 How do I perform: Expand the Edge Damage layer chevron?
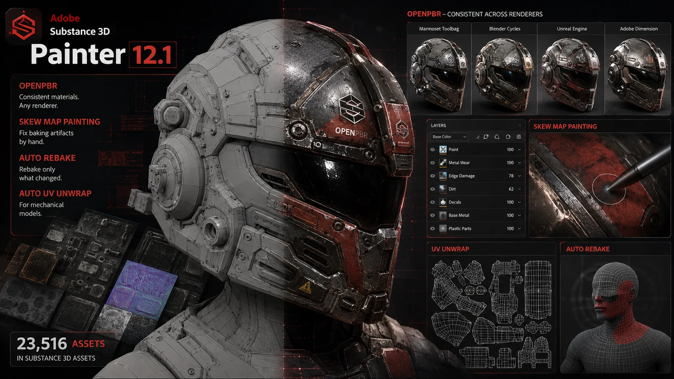(x=520, y=176)
